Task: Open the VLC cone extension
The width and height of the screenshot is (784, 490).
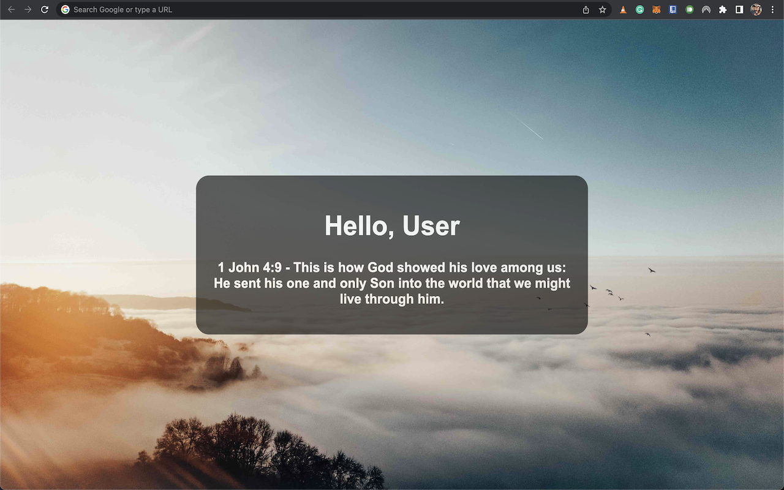Action: click(x=623, y=9)
